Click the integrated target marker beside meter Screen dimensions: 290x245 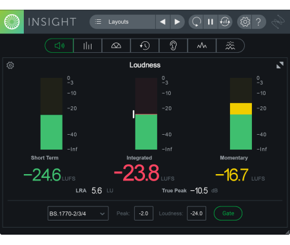[133, 114]
